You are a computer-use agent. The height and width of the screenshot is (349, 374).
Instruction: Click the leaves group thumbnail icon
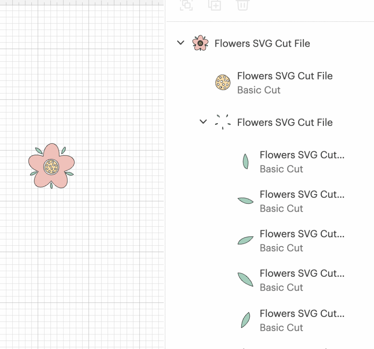223,122
